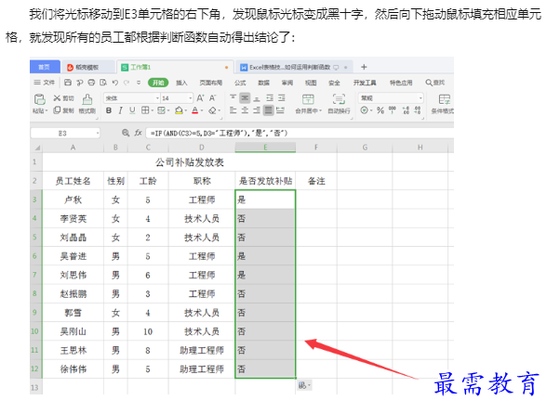Click the percent style % icon
The height and width of the screenshot is (413, 547).
[x=380, y=110]
